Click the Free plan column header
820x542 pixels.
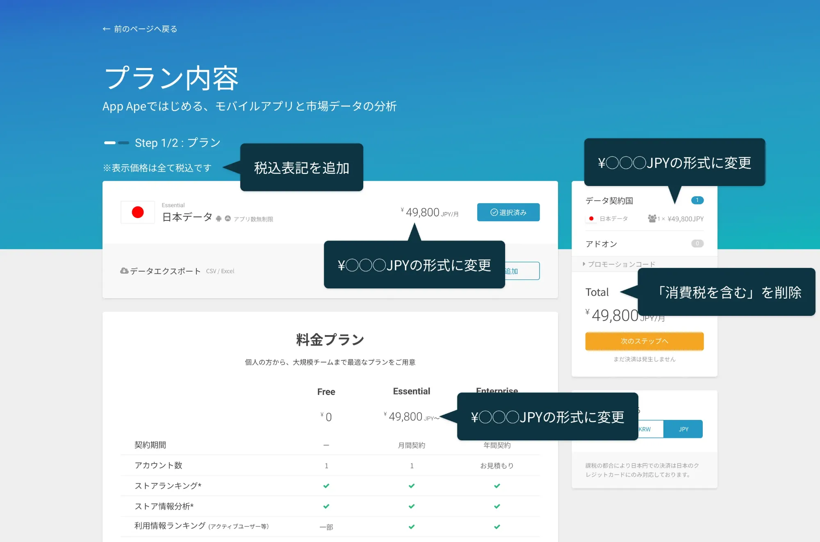point(326,392)
